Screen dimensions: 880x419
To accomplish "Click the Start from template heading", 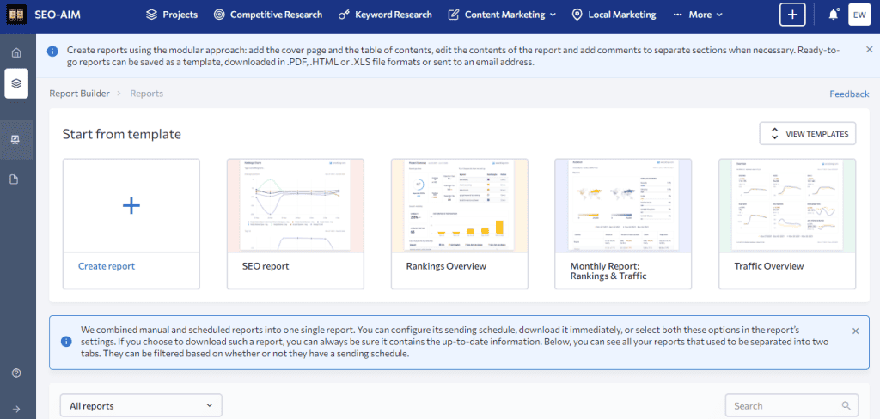I will tap(122, 134).
